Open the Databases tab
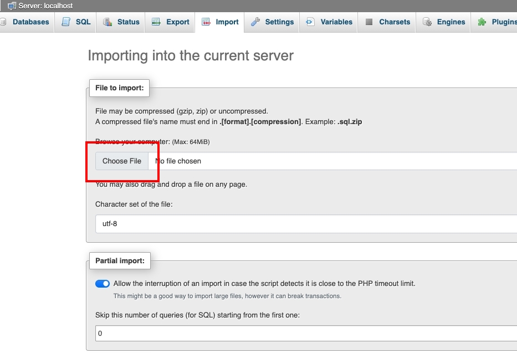 (27, 22)
